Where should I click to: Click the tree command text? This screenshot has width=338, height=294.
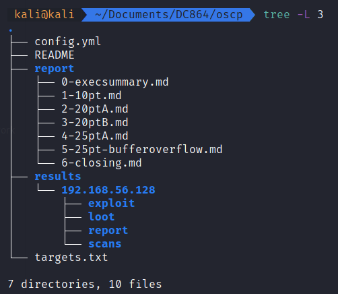[277, 15]
